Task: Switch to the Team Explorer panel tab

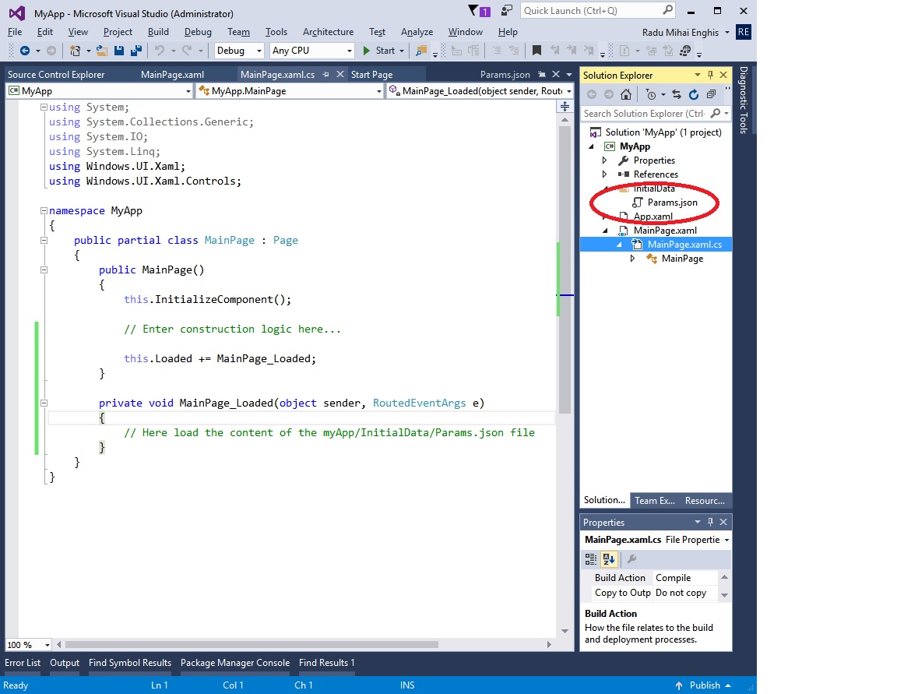Action: click(x=655, y=501)
